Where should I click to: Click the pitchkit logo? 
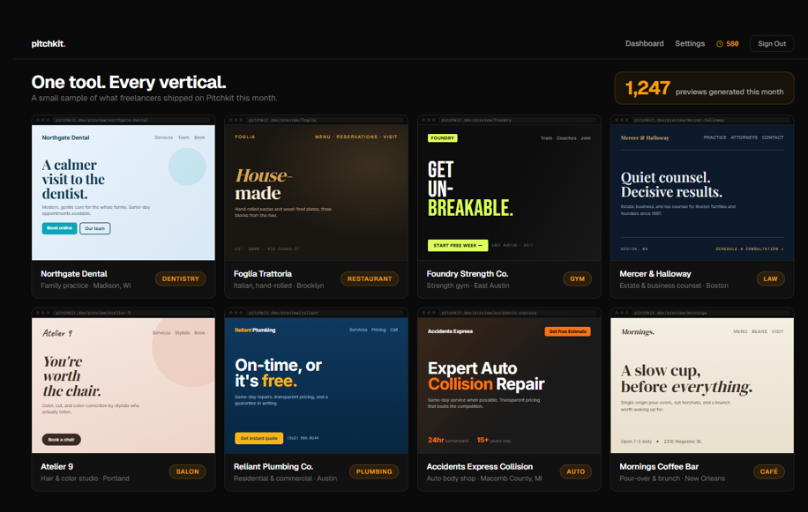pos(49,44)
